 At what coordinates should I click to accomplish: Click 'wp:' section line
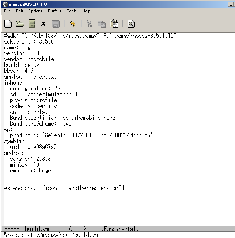point(8,130)
